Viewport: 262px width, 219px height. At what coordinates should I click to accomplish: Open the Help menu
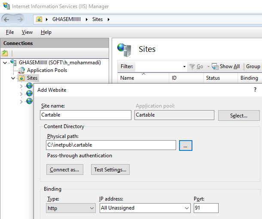(46, 32)
